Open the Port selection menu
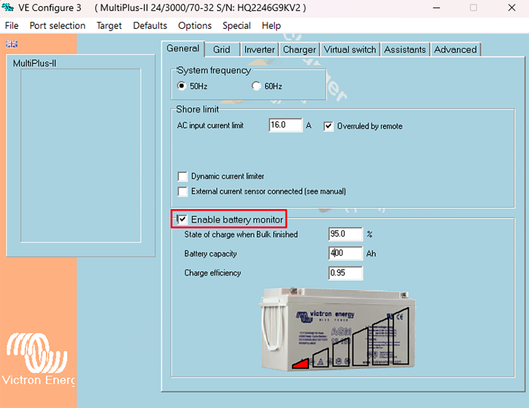Viewport: 529px width, 408px height. pos(57,25)
